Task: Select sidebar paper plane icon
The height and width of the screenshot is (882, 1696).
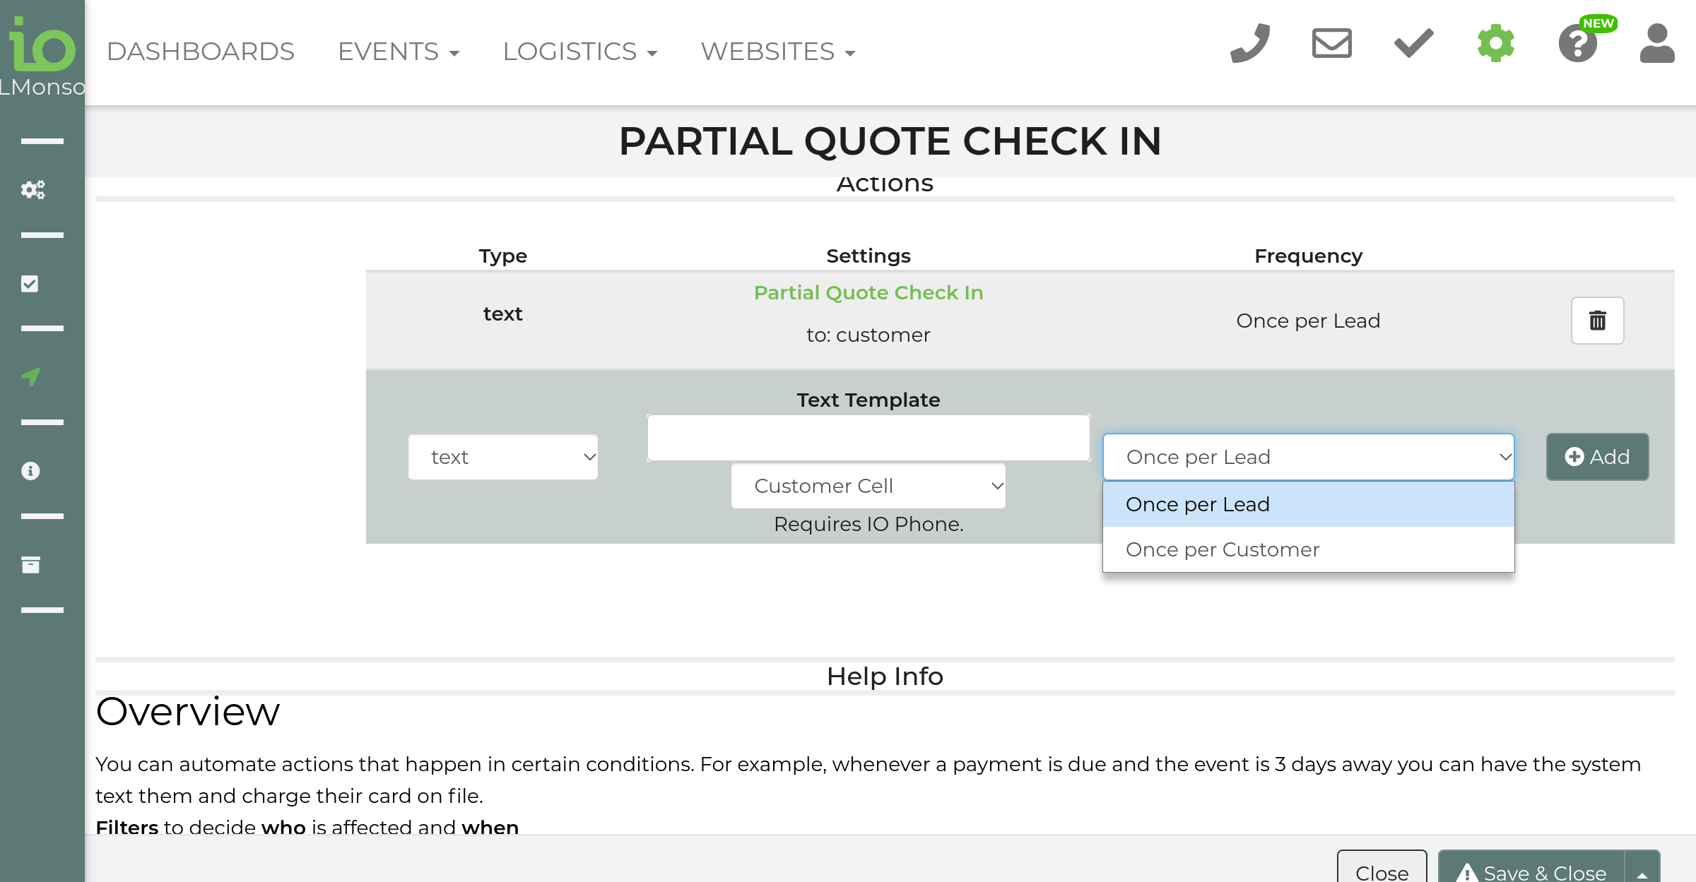Action: 31,376
